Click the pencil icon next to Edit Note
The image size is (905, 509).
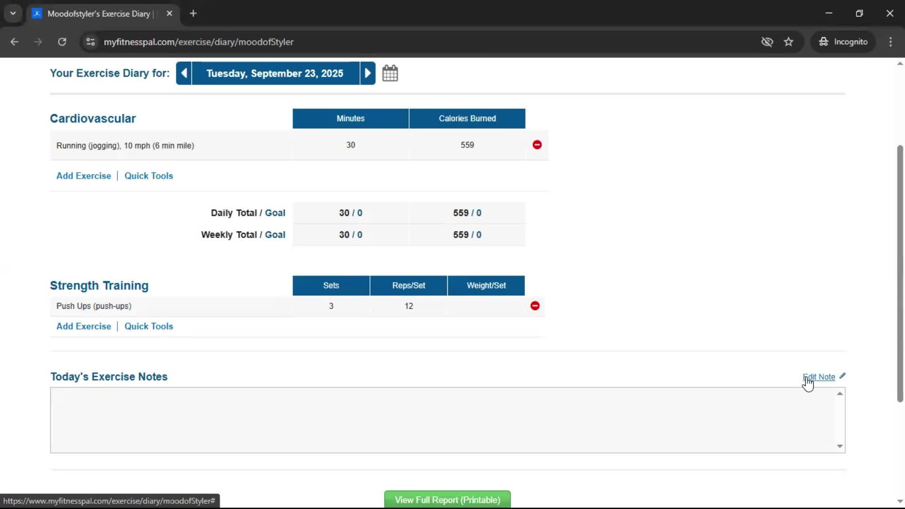point(842,376)
